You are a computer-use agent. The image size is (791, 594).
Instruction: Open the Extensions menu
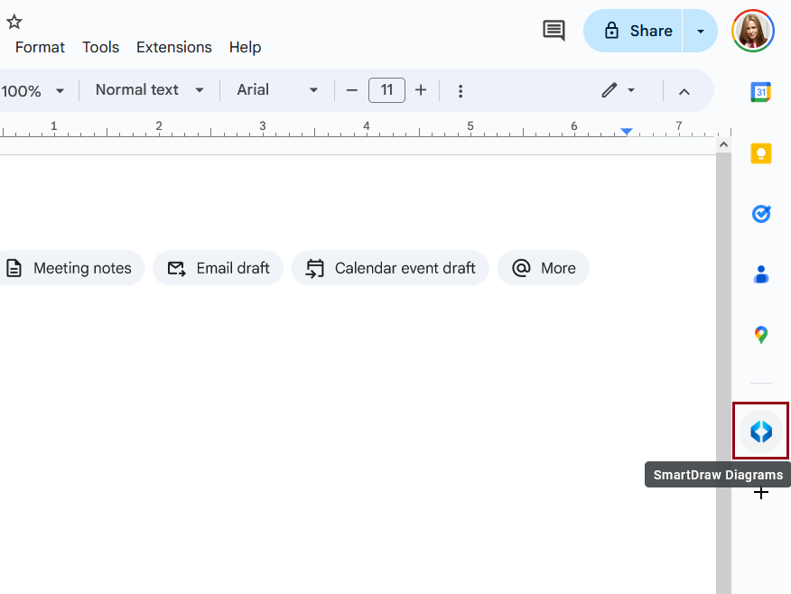tap(173, 47)
